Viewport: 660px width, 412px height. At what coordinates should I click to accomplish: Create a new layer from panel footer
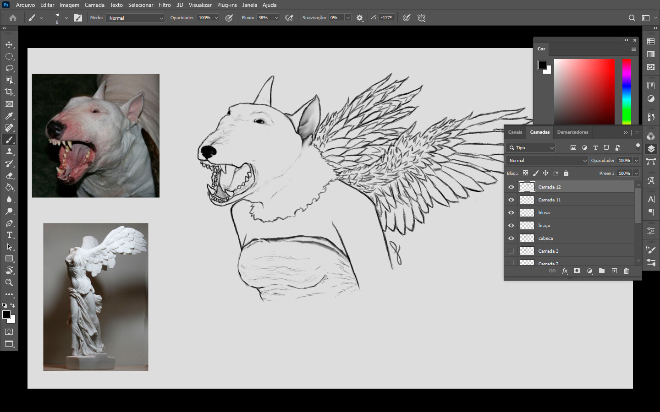click(x=614, y=271)
